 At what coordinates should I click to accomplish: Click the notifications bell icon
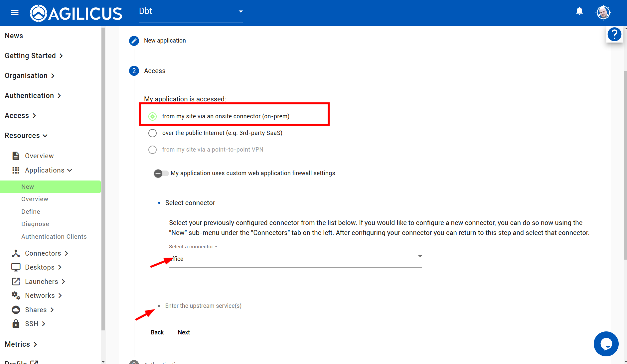point(579,11)
